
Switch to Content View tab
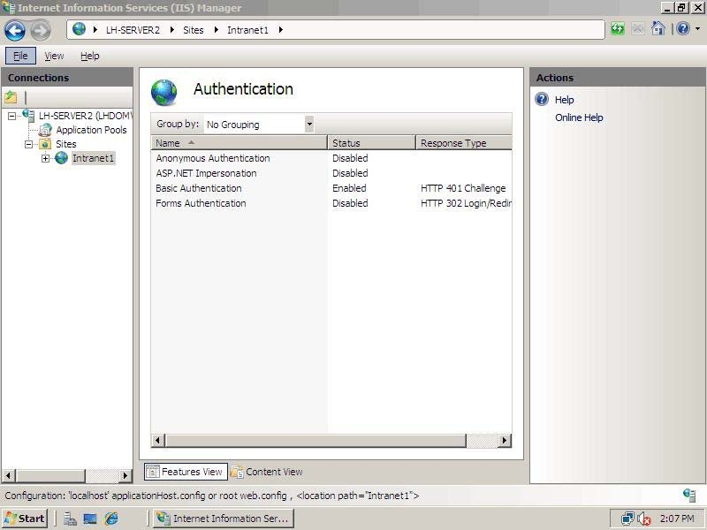[267, 472]
